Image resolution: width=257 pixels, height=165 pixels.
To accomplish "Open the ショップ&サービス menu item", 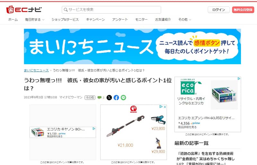I will pos(65,20).
